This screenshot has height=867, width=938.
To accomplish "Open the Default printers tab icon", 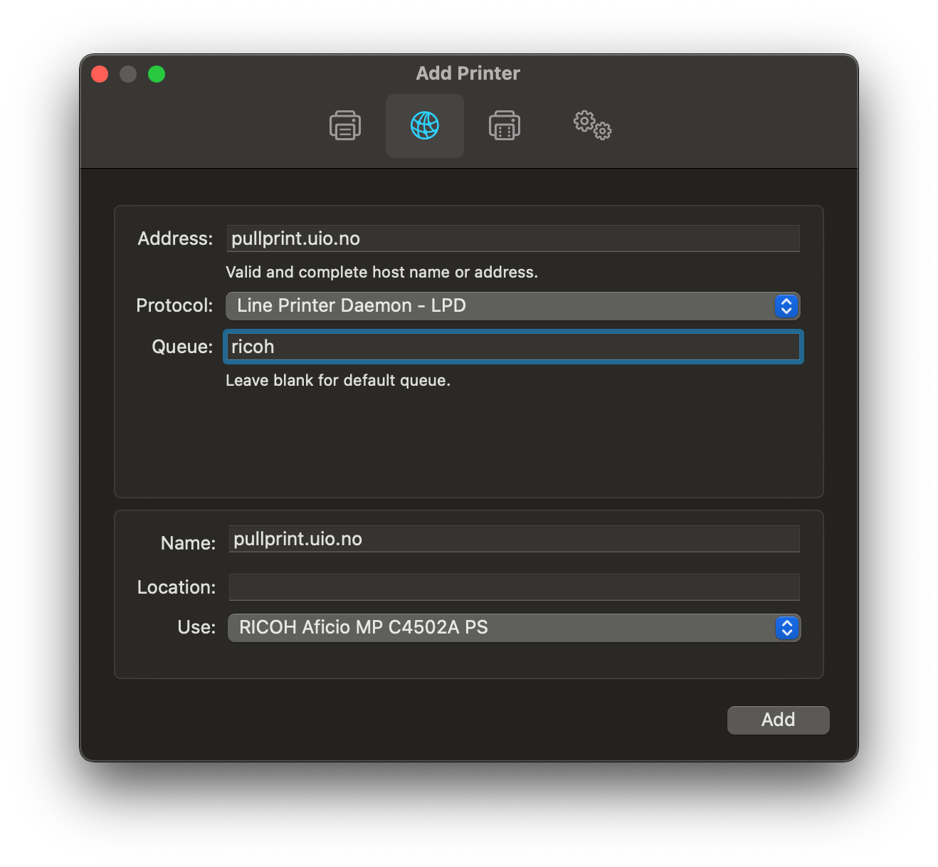I will [x=345, y=126].
